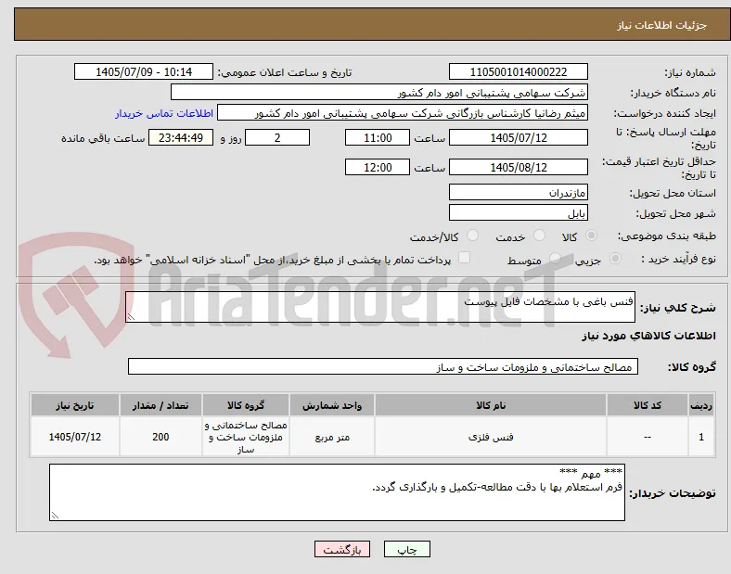Click the متر مربع unit cell

(332, 437)
